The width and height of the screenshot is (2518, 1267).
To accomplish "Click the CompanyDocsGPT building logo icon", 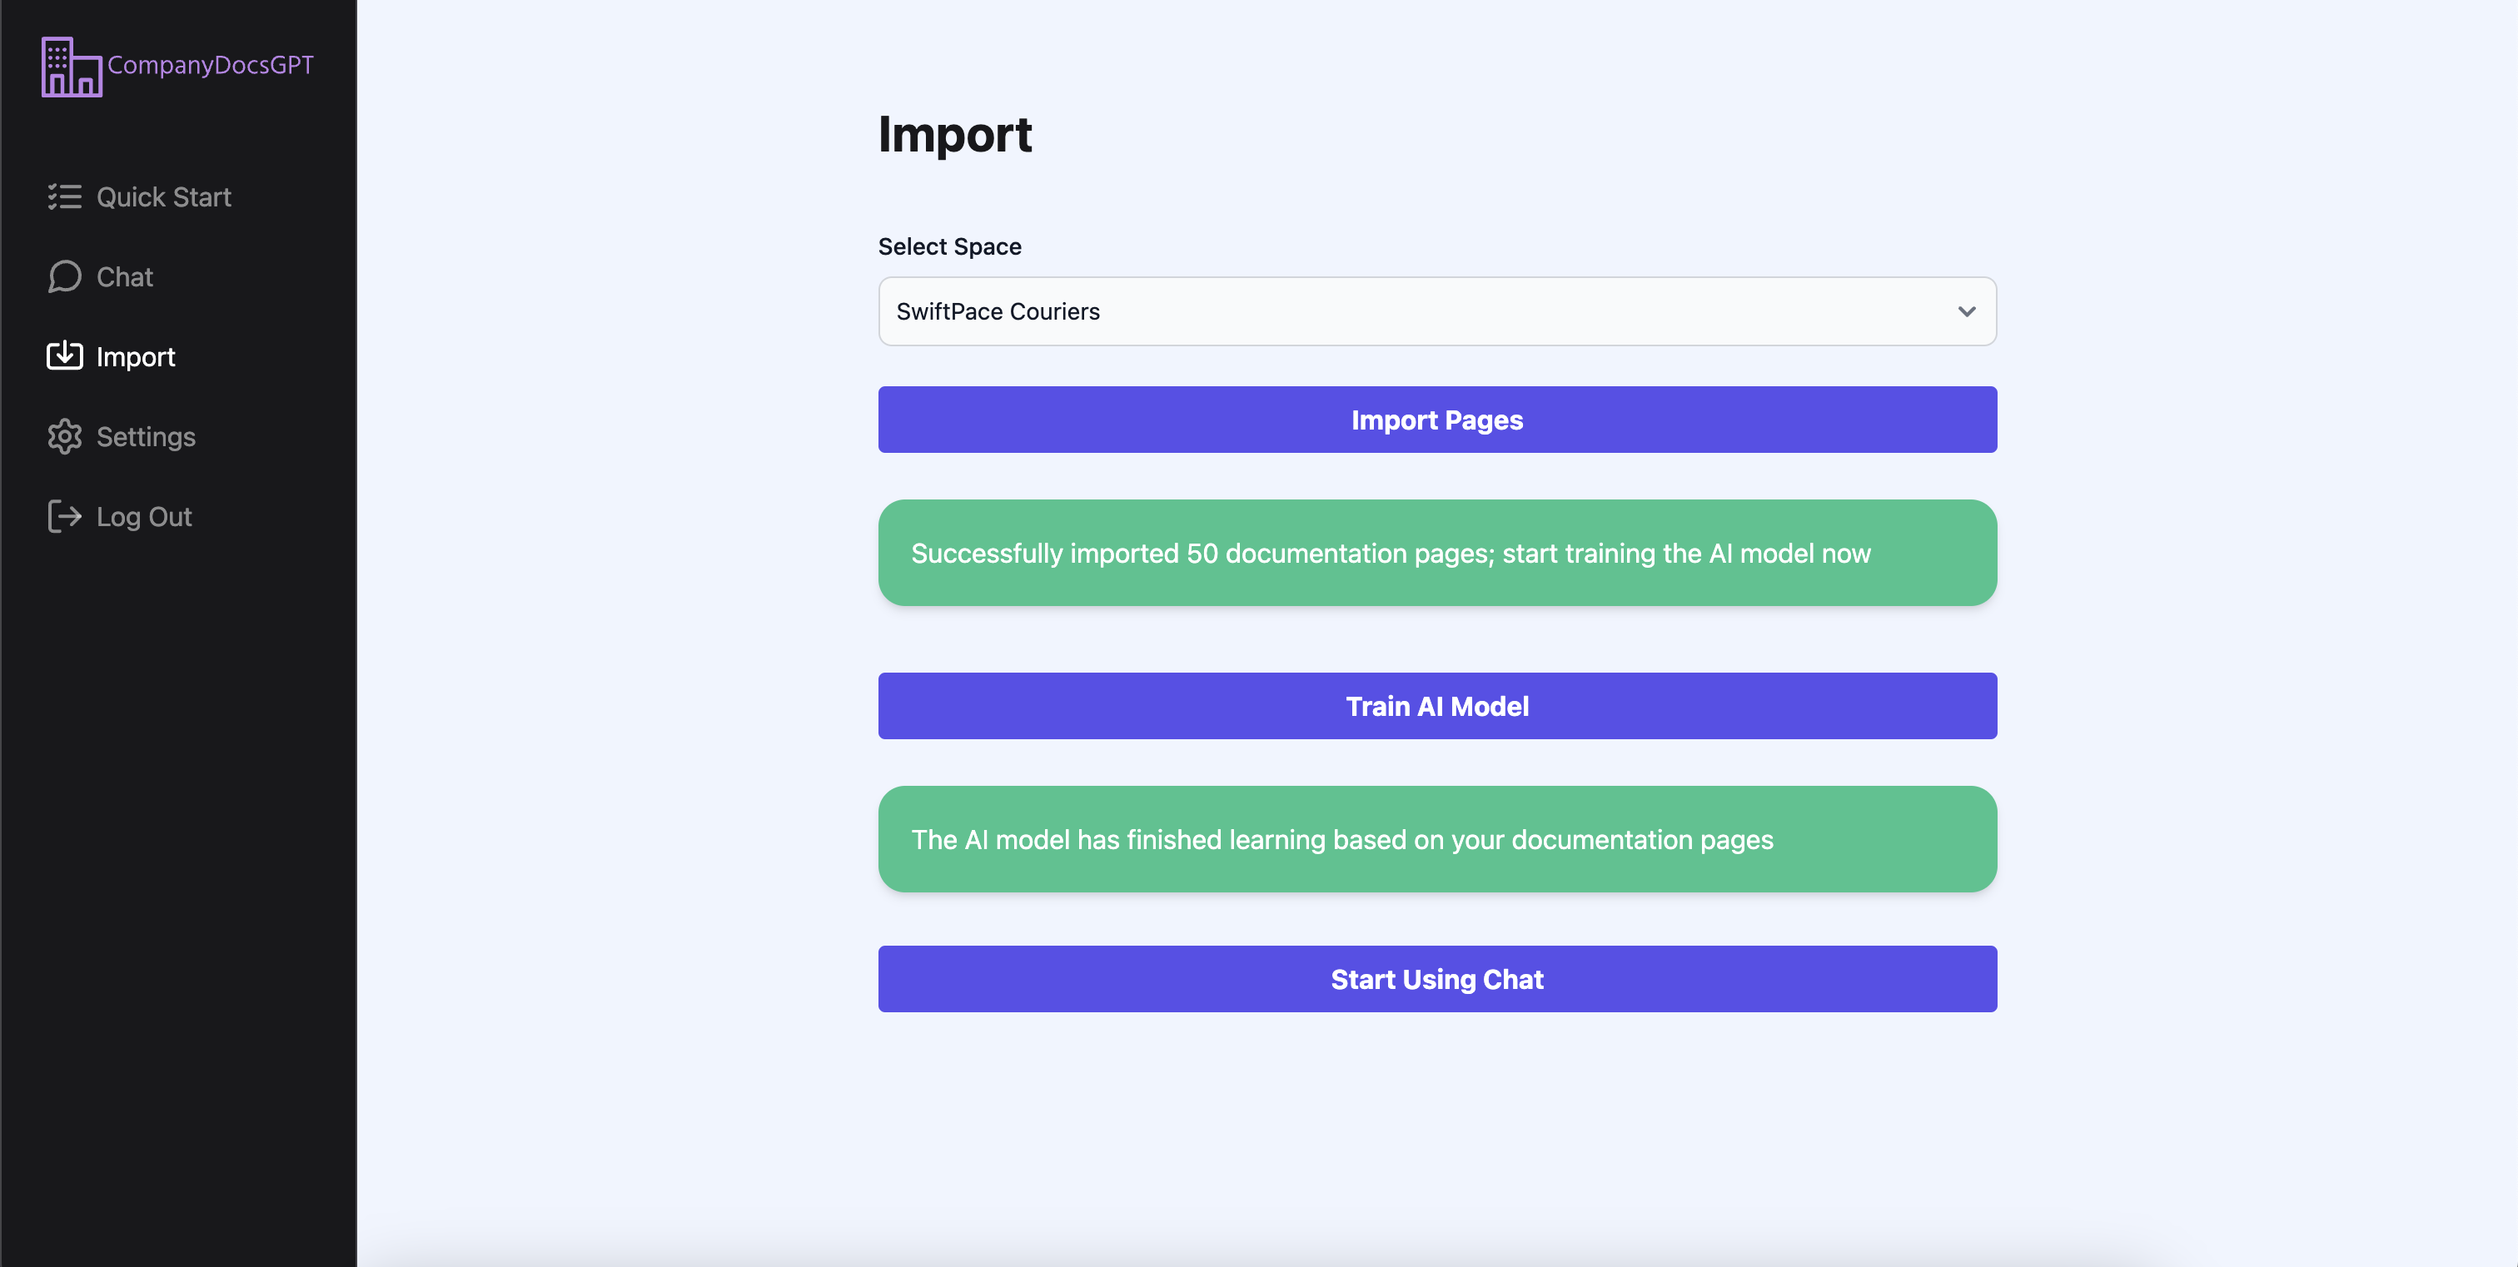I will click(x=71, y=67).
